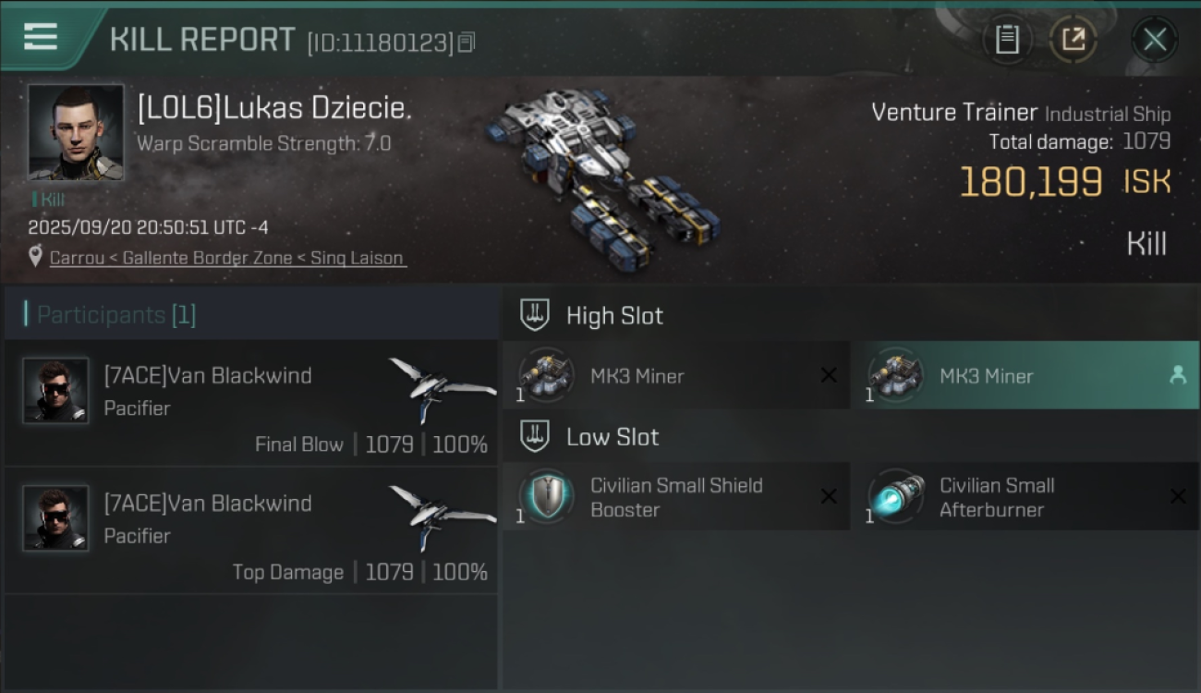1201x693 pixels.
Task: Select Van Blackwind Top Damage entry
Action: click(x=251, y=529)
